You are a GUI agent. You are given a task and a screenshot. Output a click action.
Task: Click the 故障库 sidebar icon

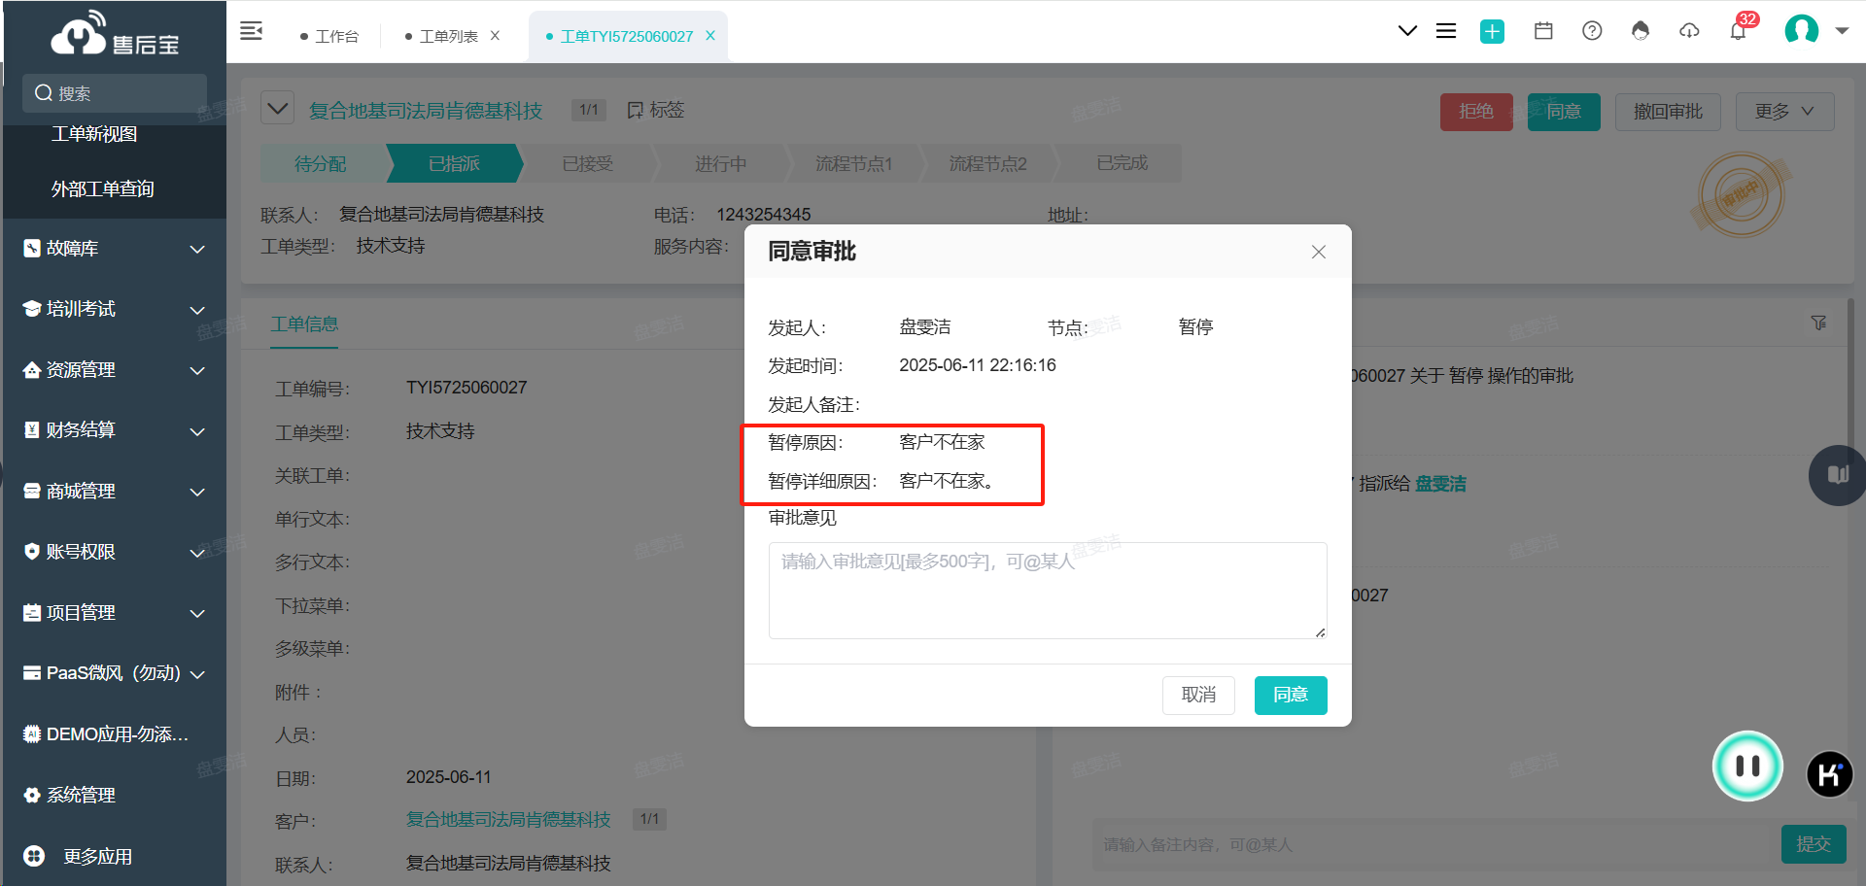coord(32,249)
